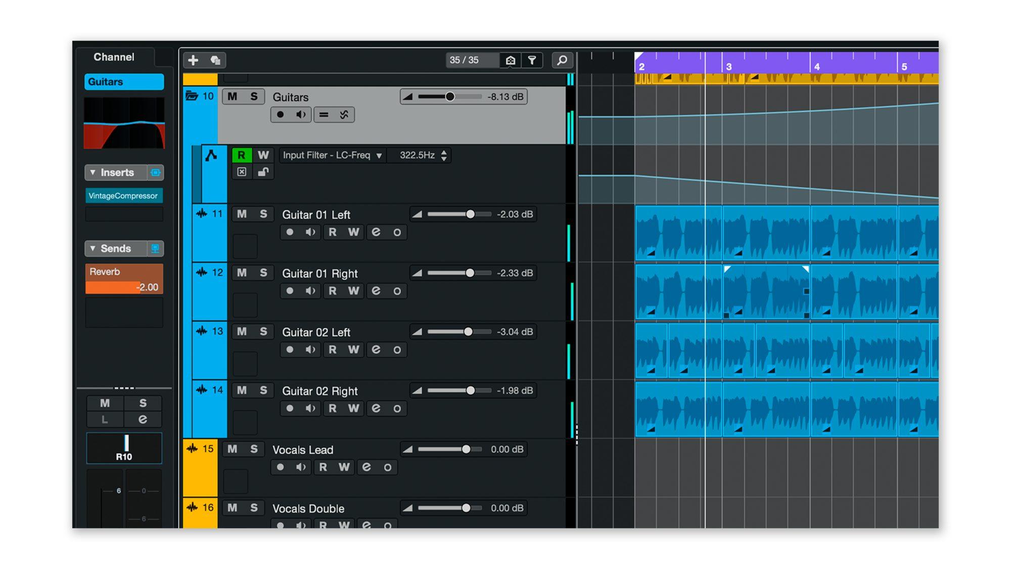Click the Reverb send level bar
The height and width of the screenshot is (569, 1011).
point(124,287)
